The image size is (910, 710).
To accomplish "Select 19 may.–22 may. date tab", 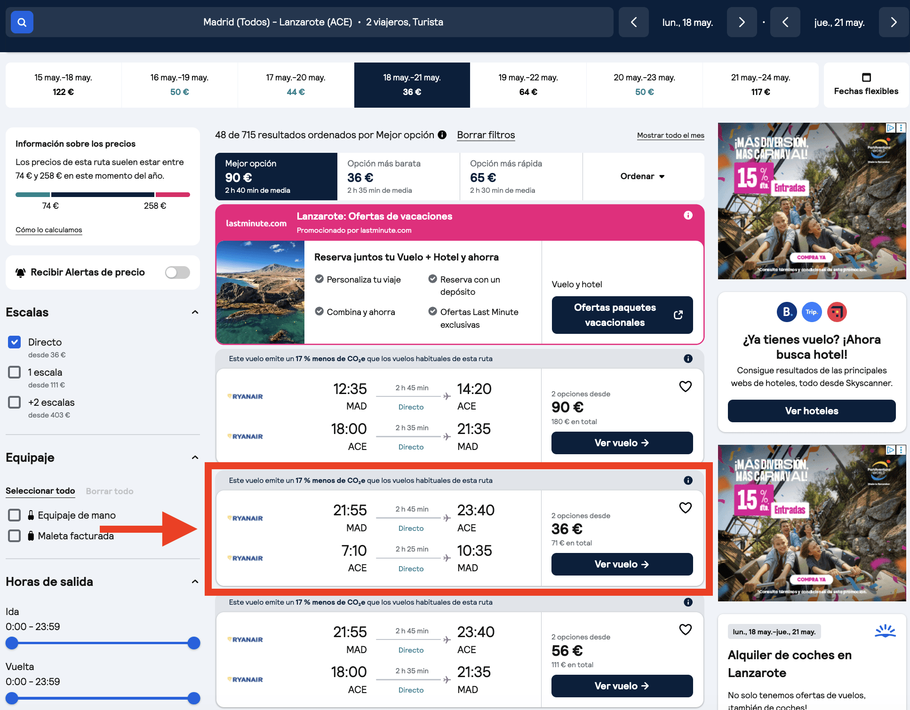I will pos(528,85).
